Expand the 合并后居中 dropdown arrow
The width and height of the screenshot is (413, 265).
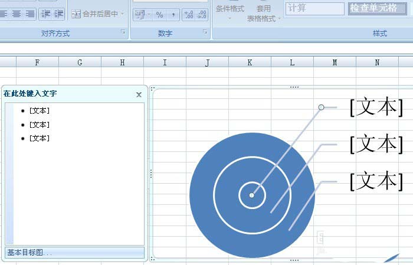123,14
